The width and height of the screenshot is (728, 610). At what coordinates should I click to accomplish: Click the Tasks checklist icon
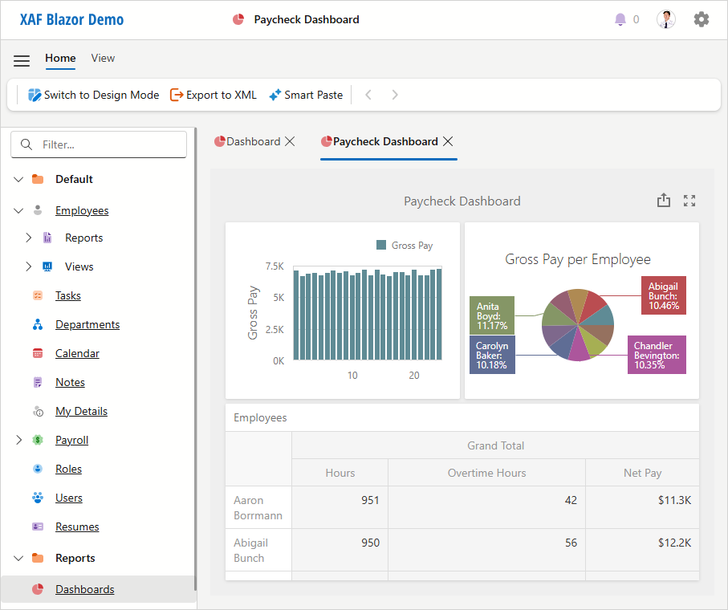38,295
